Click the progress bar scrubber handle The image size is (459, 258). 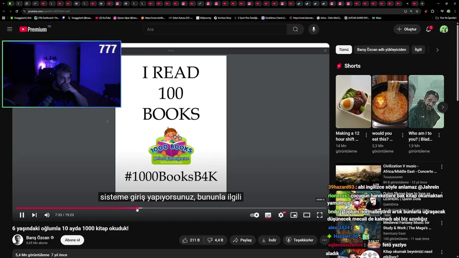click(137, 208)
